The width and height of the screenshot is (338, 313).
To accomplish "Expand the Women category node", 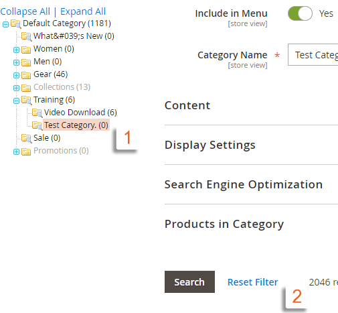I will tap(16, 50).
